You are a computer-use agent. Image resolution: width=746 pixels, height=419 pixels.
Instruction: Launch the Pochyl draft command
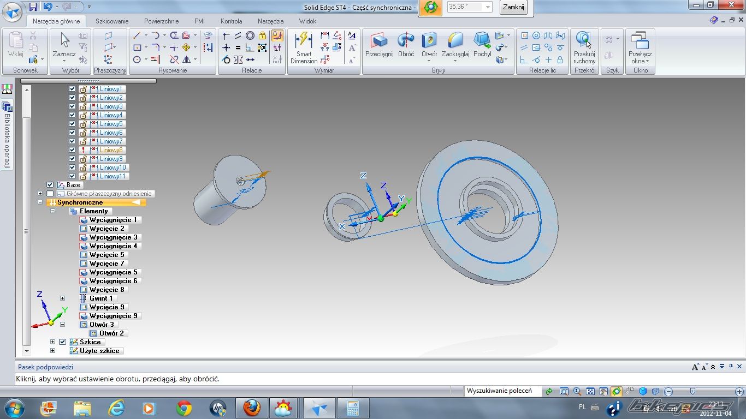coord(482,45)
